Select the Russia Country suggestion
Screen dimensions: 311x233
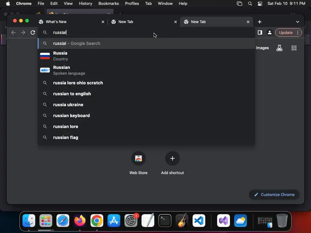pyautogui.click(x=146, y=56)
